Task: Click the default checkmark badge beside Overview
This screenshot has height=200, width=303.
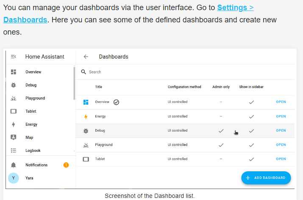Action: [116, 102]
